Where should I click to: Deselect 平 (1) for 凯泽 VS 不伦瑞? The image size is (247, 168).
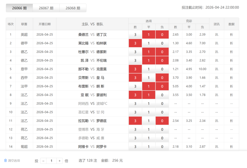coord(149,61)
